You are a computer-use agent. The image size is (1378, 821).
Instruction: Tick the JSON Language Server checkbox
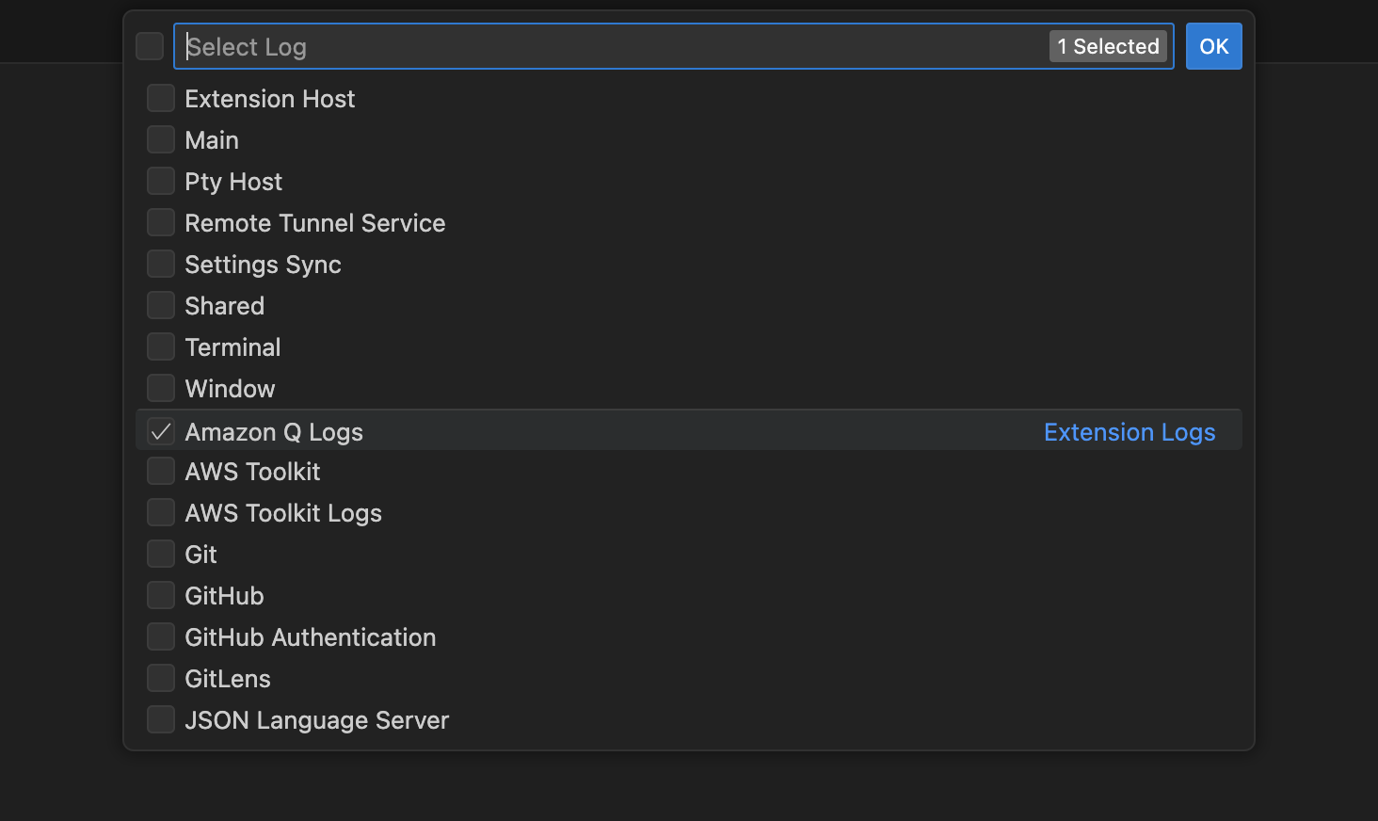coord(161,720)
